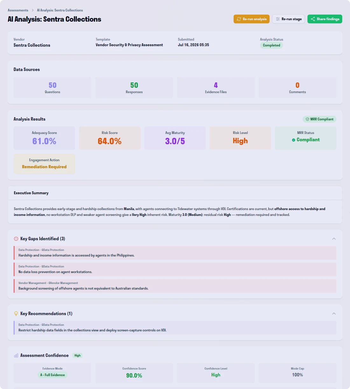Select the 50 Responses data source card
Screen dimensions: 350x389
point(134,88)
